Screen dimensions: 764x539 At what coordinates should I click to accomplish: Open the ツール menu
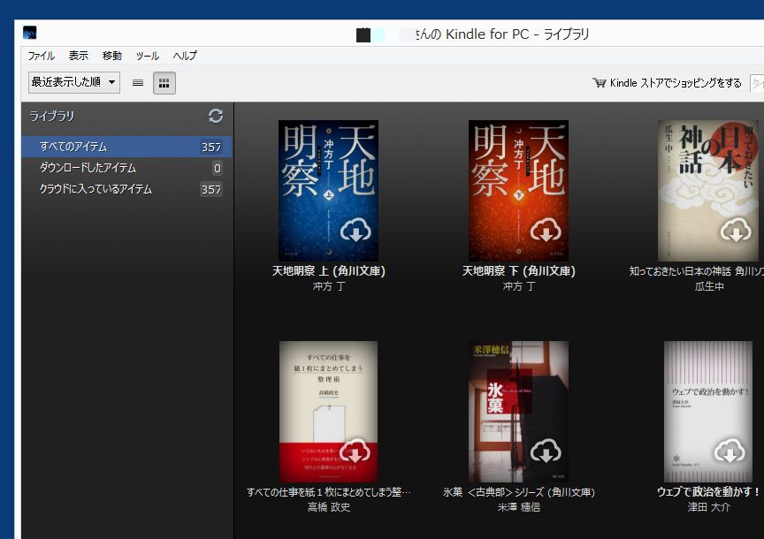[147, 56]
